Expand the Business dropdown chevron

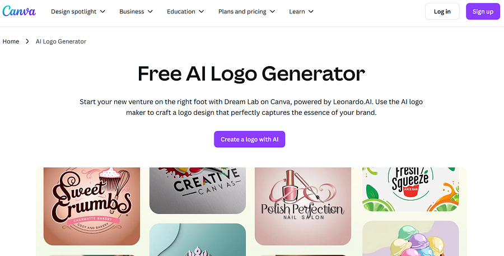(150, 12)
